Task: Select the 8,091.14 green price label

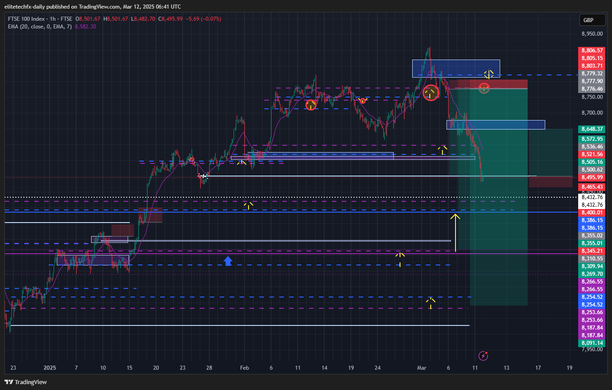Action: (592, 343)
